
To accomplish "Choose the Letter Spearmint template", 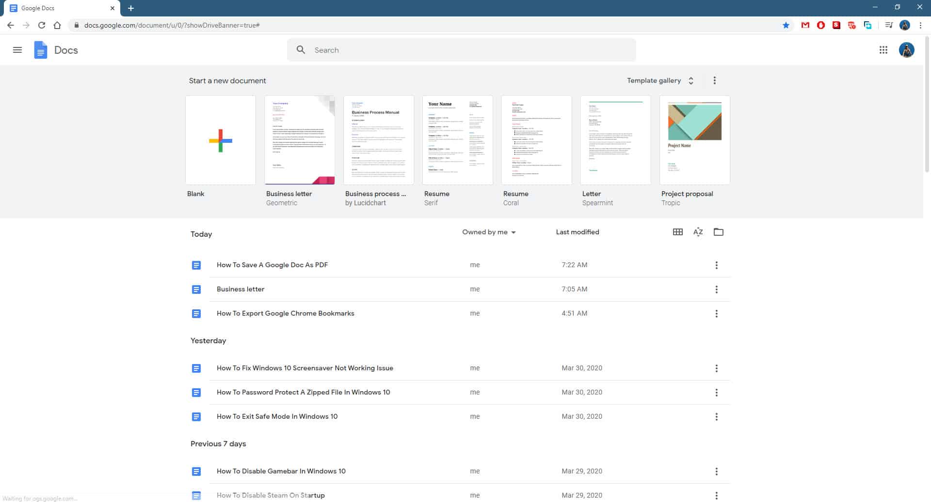I will coord(616,140).
